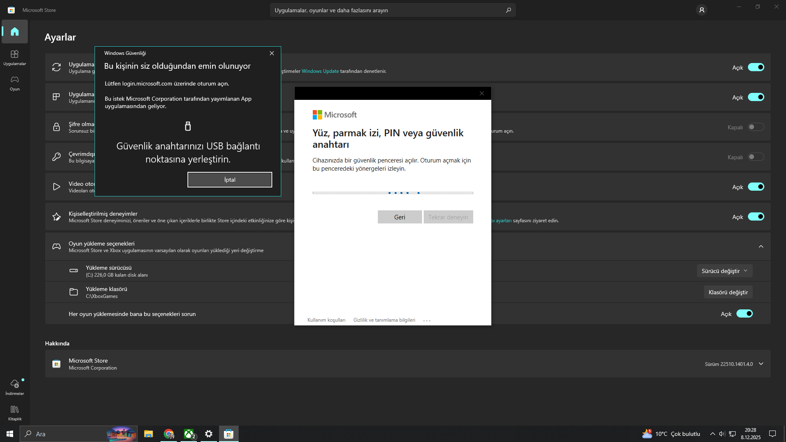
Task: Click 'Sürüm 22510.1401.4.0' version text
Action: 729,364
